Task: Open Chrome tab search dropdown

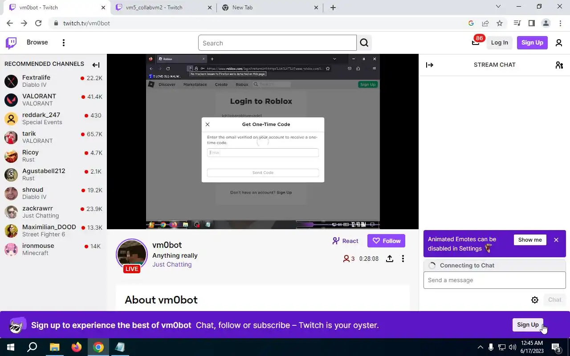Action: 498,7
